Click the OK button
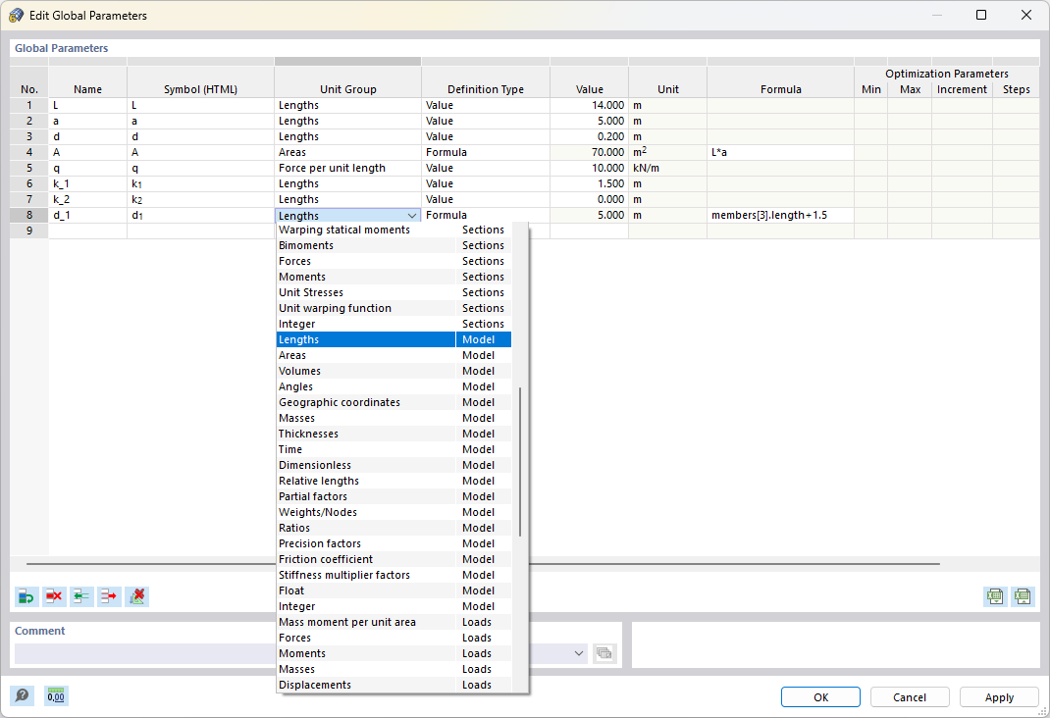The width and height of the screenshot is (1050, 718). [x=820, y=696]
